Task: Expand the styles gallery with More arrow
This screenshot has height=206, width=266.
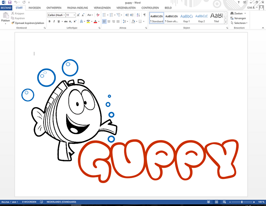Action: 226,22
